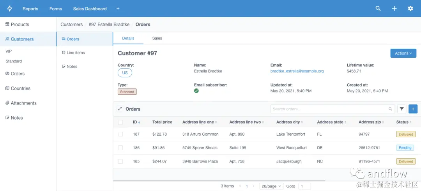Add a new order with blue plus
Image resolution: width=421 pixels, height=191 pixels.
tap(413, 109)
